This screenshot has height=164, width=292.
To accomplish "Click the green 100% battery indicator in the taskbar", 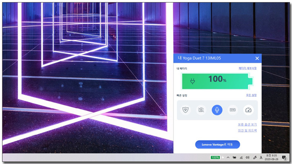I will coord(215,157).
